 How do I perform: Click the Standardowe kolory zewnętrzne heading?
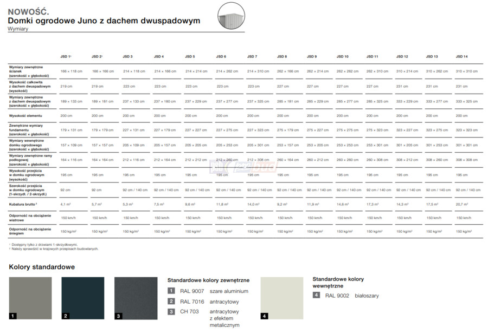pyautogui.click(x=208, y=280)
